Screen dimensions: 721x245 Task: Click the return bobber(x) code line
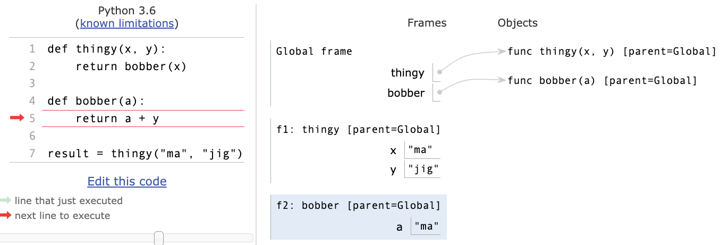tap(131, 66)
